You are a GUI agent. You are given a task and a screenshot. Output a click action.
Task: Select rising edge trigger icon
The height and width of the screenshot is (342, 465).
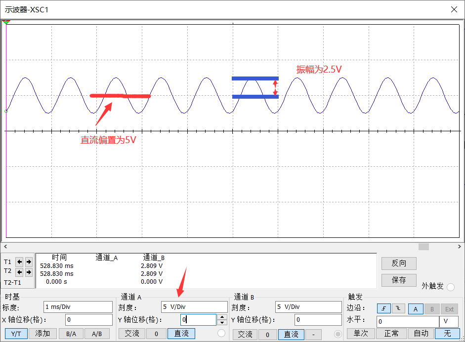(383, 309)
